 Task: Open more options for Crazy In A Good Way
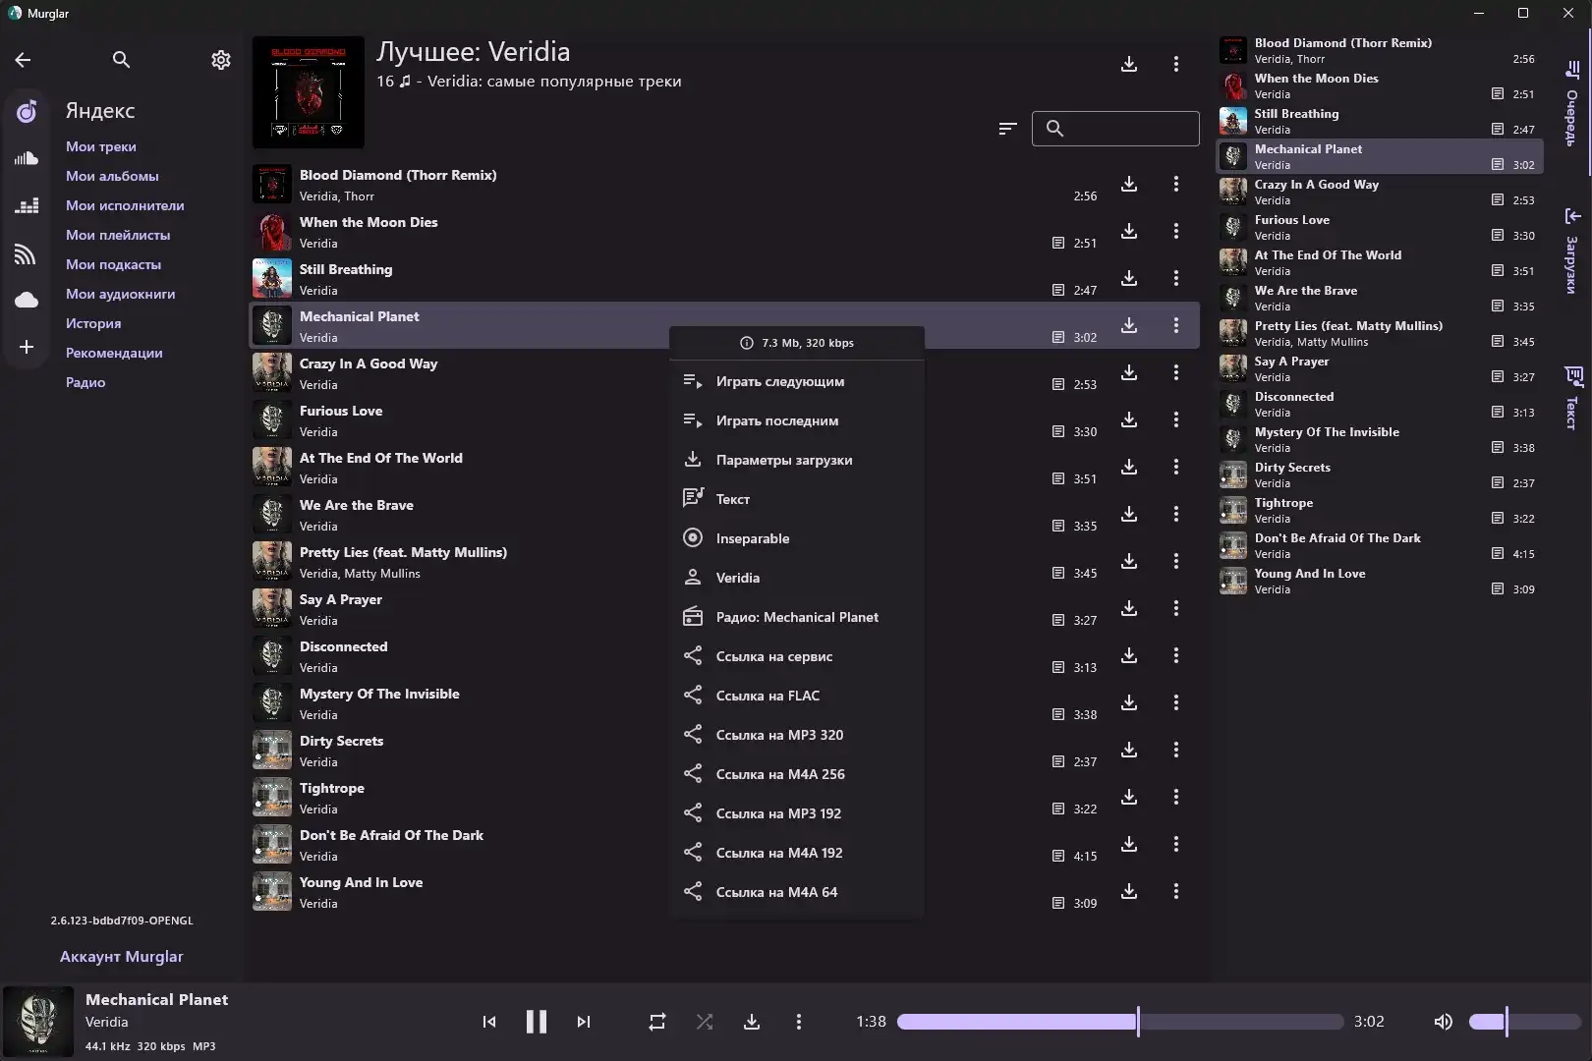1176,372
